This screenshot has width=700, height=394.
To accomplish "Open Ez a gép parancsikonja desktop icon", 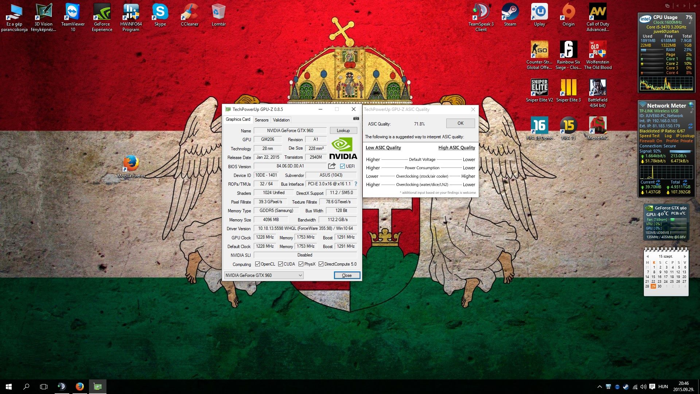I will [14, 17].
